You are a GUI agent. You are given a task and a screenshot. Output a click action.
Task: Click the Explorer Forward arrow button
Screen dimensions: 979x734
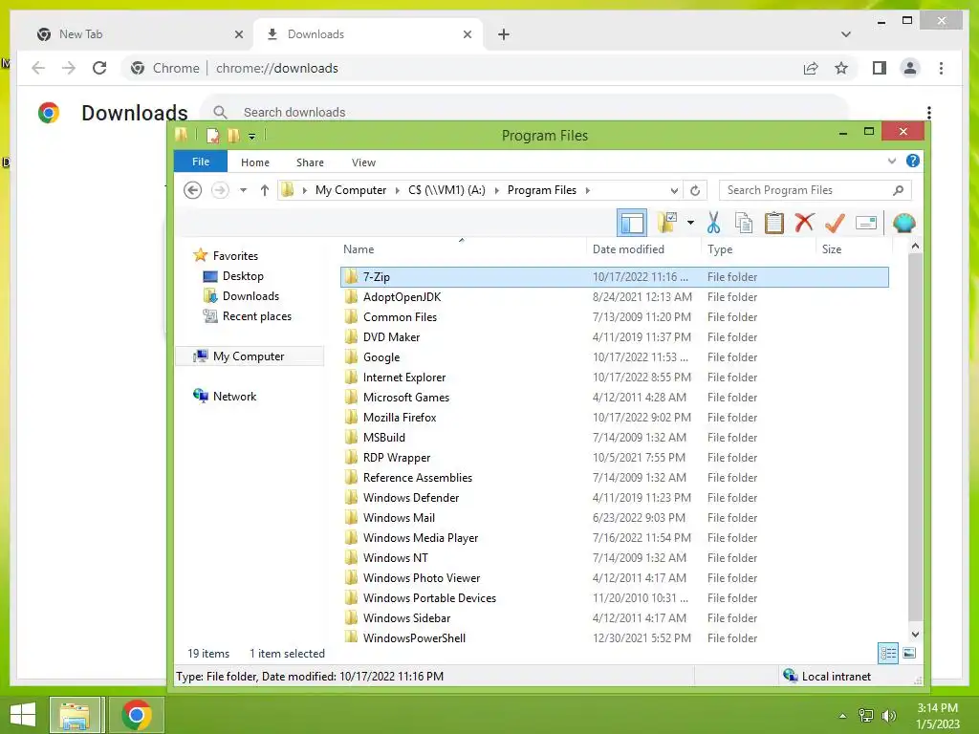[x=221, y=190]
